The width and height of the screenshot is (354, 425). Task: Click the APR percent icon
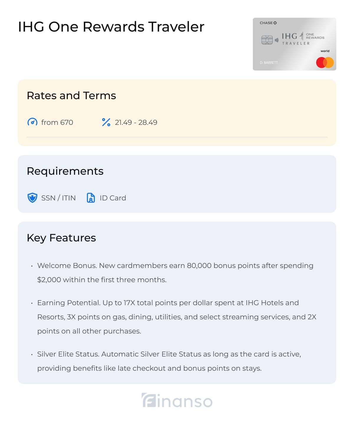[x=106, y=122]
